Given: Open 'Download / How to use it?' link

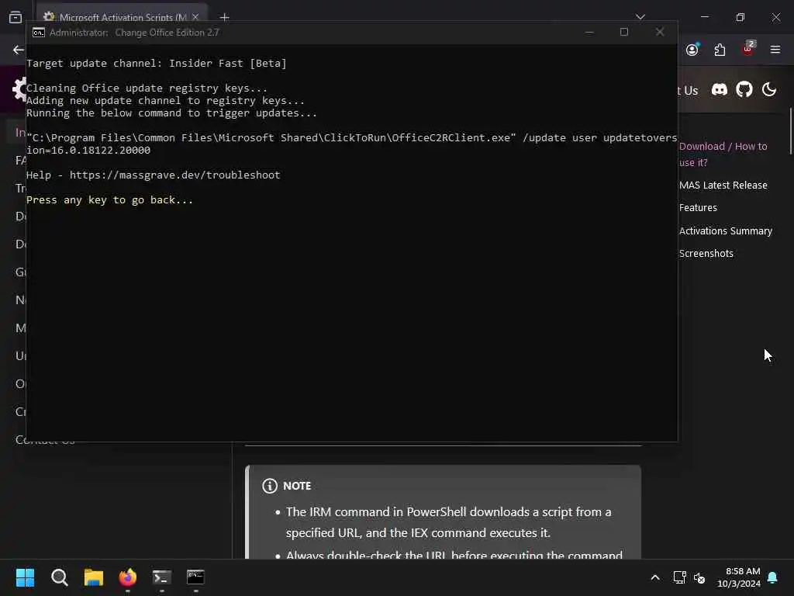Looking at the screenshot, I should point(723,154).
